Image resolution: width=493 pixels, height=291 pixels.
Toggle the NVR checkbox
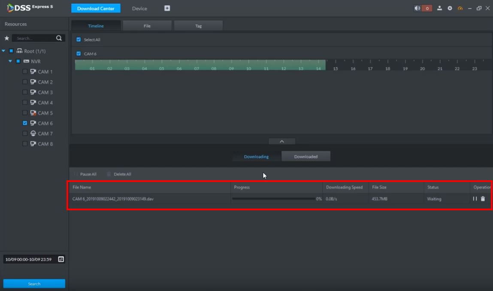pyautogui.click(x=18, y=61)
